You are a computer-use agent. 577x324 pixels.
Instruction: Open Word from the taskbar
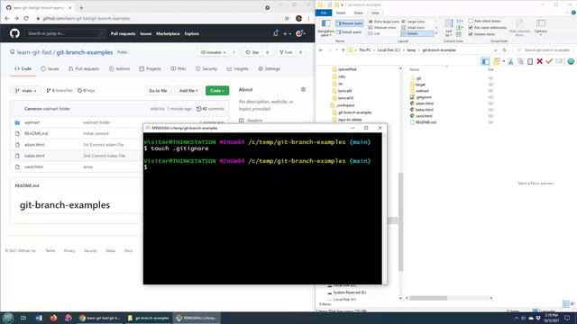tap(39, 318)
